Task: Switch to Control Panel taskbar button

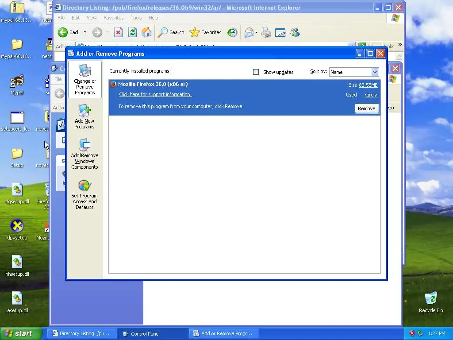Action: pos(153,334)
